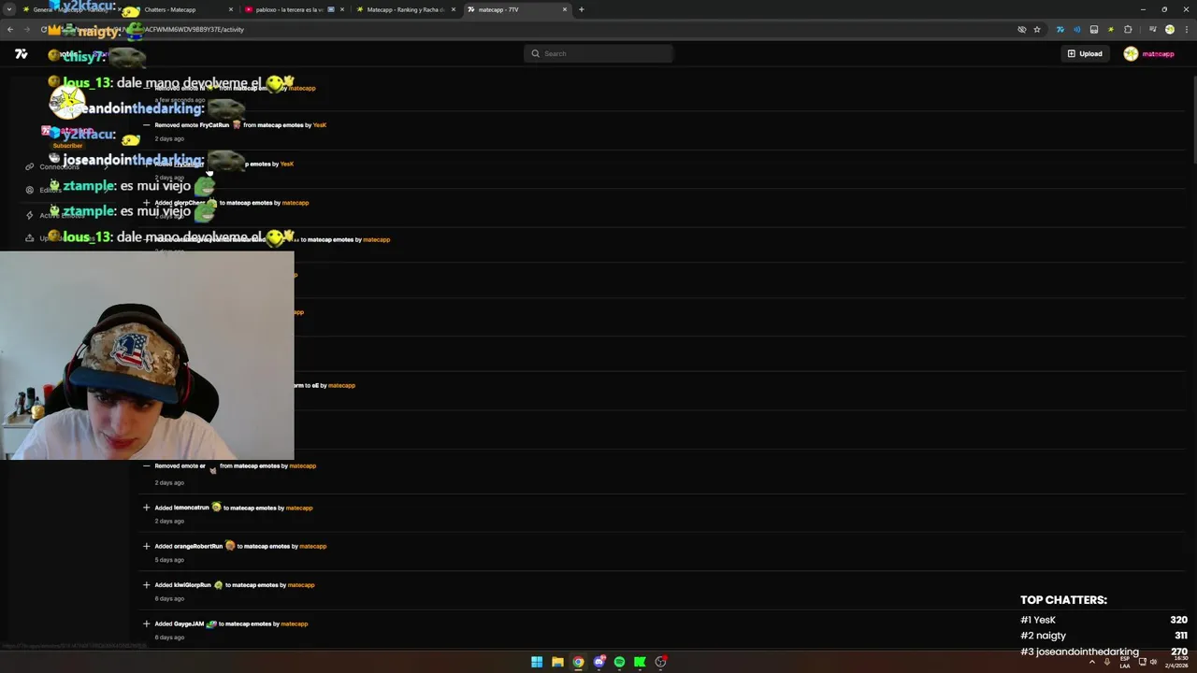Switch to the Chatters - Matecapp tab
Screen dimensions: 1197x673
click(x=182, y=9)
